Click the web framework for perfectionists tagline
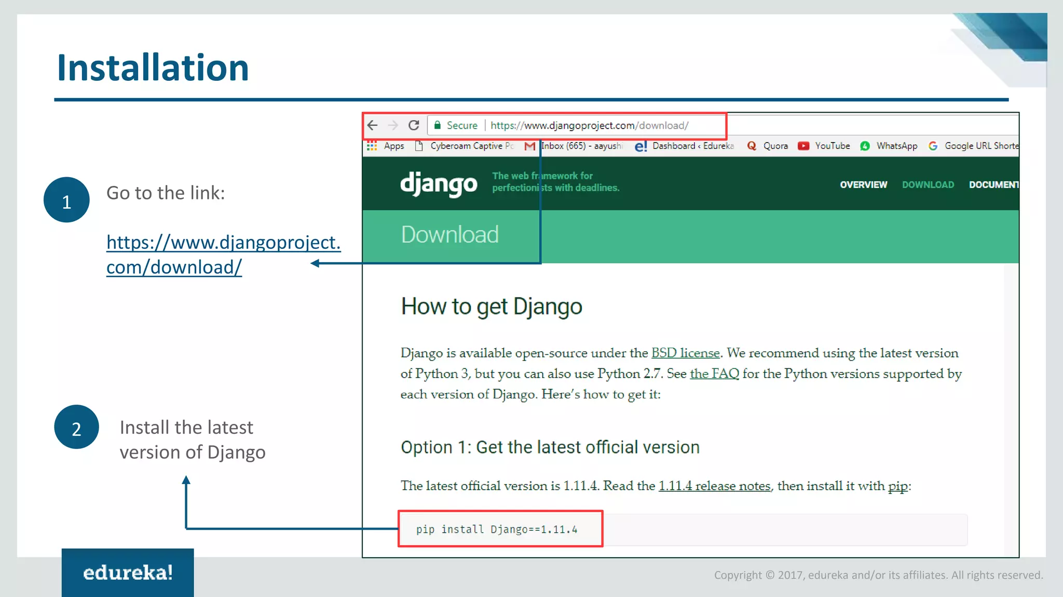This screenshot has width=1063, height=597. pyautogui.click(x=555, y=182)
